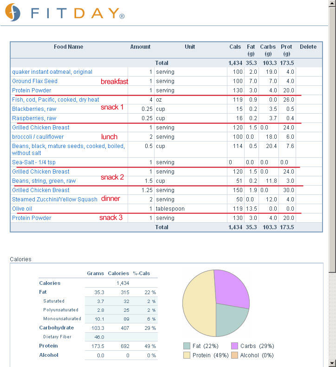Open Fish, cod, Pacific, cooked link
The image size is (336, 367).
(x=56, y=100)
